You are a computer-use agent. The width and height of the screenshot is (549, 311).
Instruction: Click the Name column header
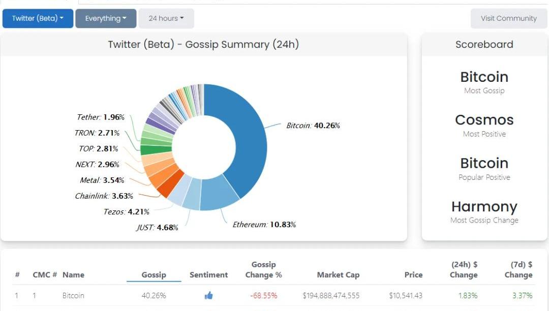coord(73,274)
